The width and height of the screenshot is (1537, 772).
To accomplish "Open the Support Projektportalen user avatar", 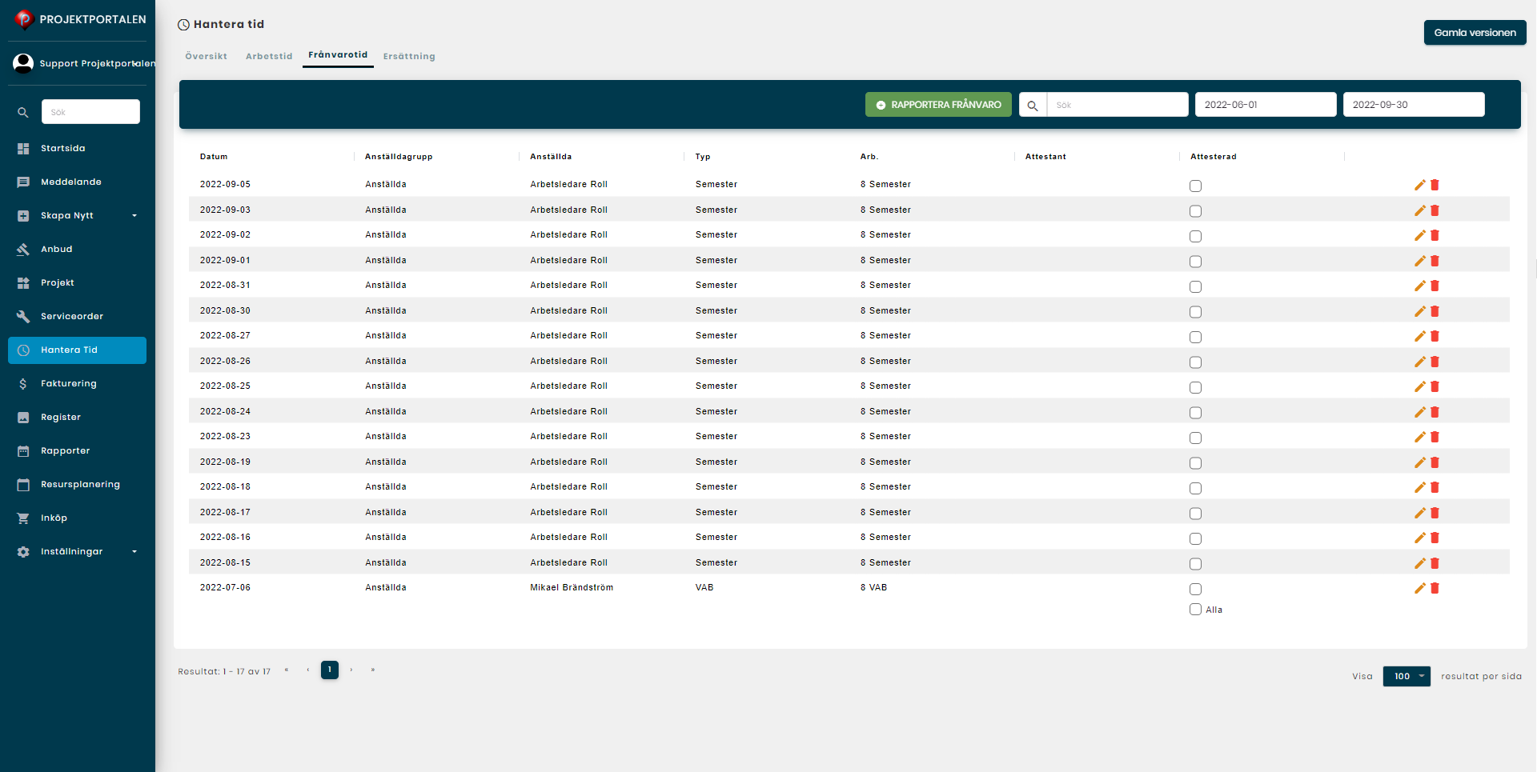I will point(23,63).
